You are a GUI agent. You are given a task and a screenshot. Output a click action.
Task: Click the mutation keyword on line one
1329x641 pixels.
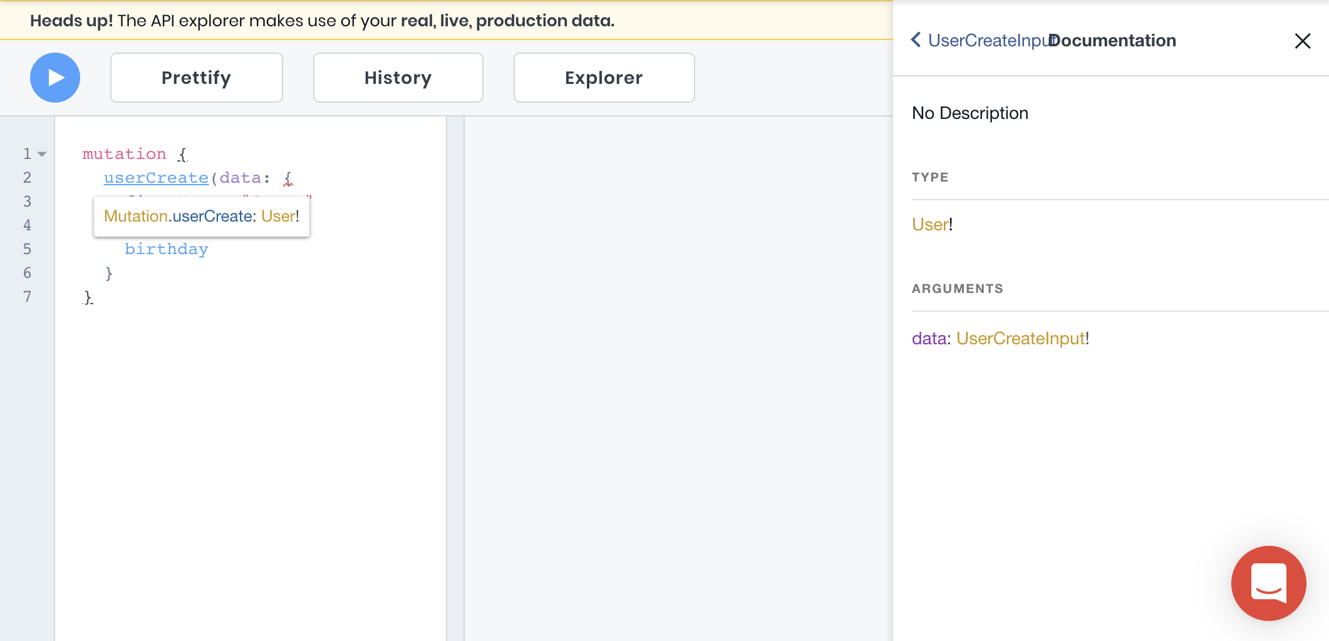(x=124, y=154)
